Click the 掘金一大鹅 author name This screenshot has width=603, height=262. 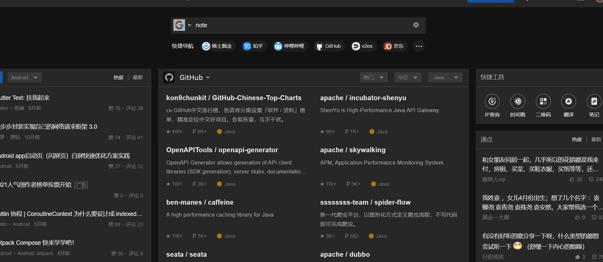496,218
